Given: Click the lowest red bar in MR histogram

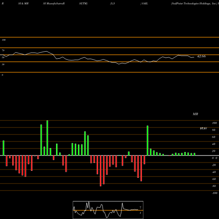Looking at the screenshot, I should pos(101,171).
